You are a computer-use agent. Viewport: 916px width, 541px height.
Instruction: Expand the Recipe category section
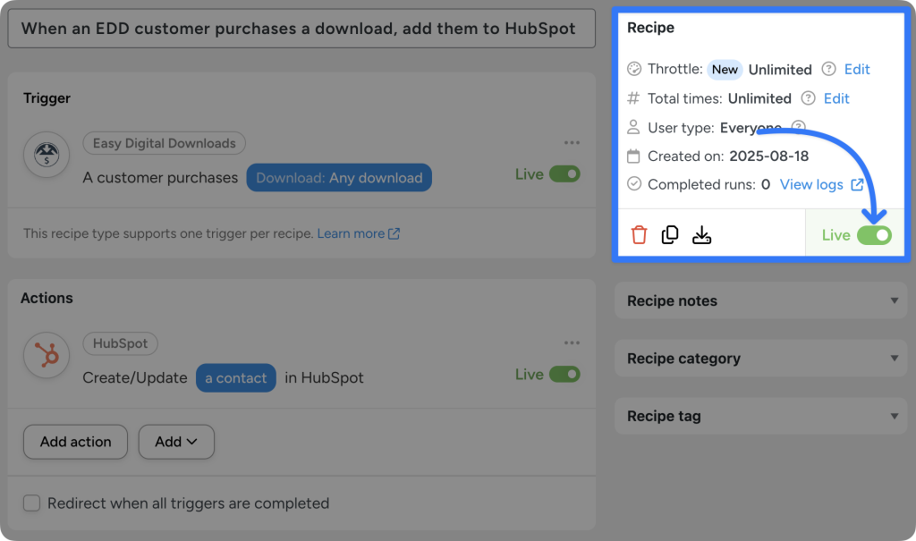[x=759, y=358]
